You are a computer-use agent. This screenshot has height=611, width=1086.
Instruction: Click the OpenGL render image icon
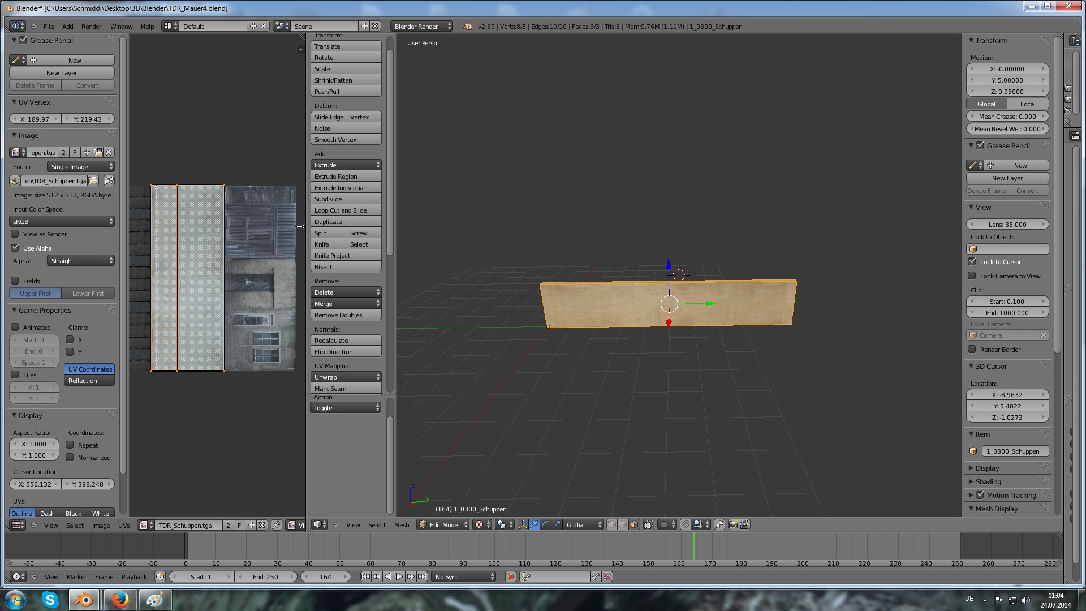733,525
